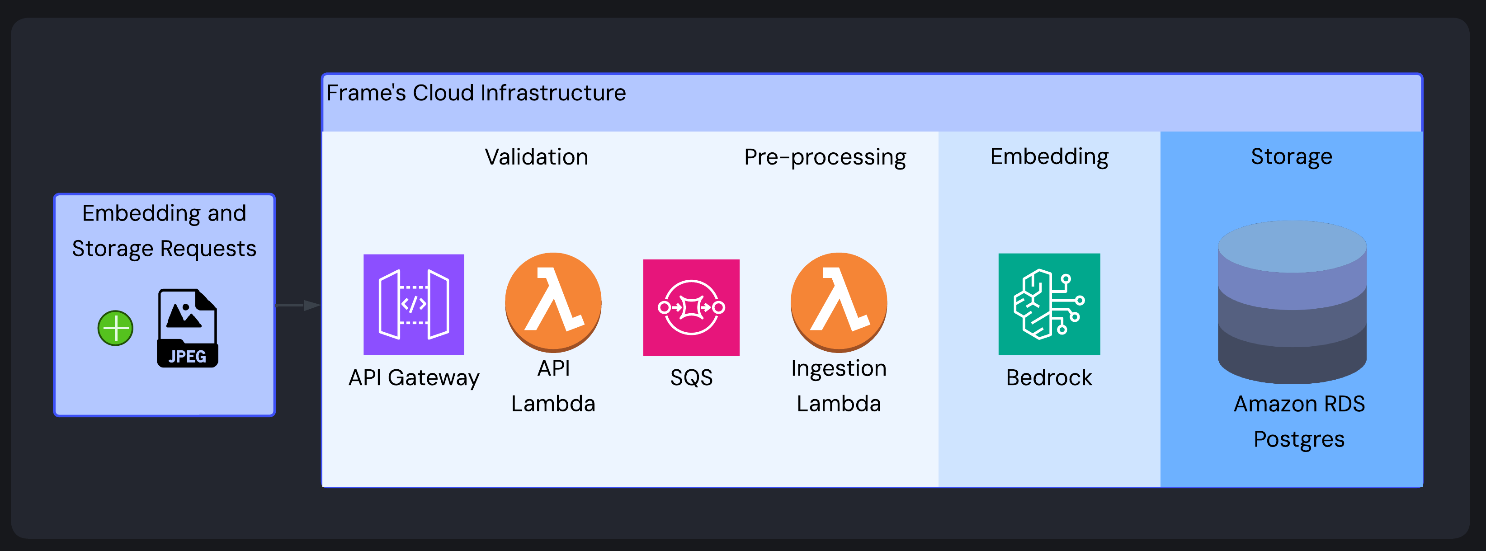
Task: Select the 'API Gateway' label text
Action: (x=414, y=378)
